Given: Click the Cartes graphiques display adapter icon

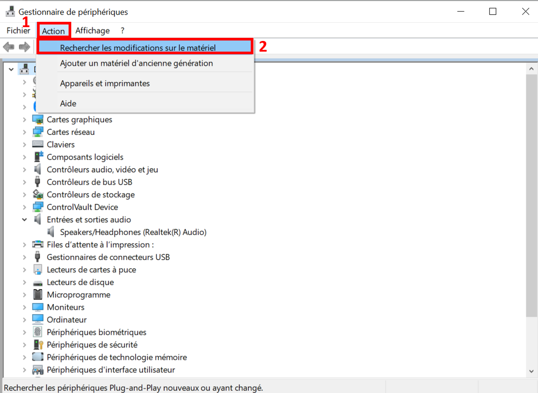Looking at the screenshot, I should [x=38, y=120].
